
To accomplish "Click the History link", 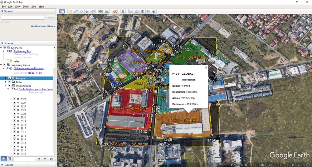I will coord(51,26).
